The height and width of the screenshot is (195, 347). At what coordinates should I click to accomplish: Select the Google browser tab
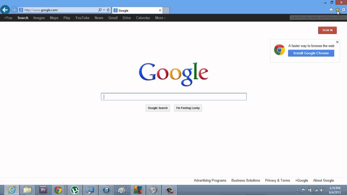[x=137, y=10]
